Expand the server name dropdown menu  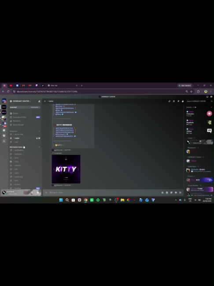pyautogui.click(x=21, y=101)
